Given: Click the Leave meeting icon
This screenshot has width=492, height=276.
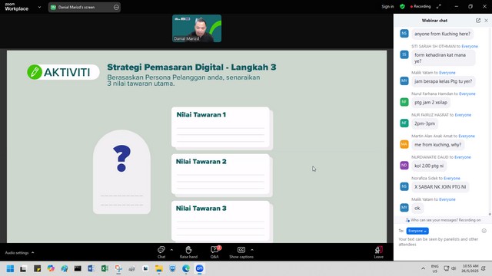Looking at the screenshot, I should pyautogui.click(x=378, y=251).
